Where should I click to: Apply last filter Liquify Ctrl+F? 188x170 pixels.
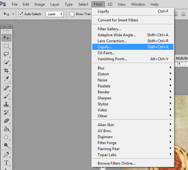133,11
